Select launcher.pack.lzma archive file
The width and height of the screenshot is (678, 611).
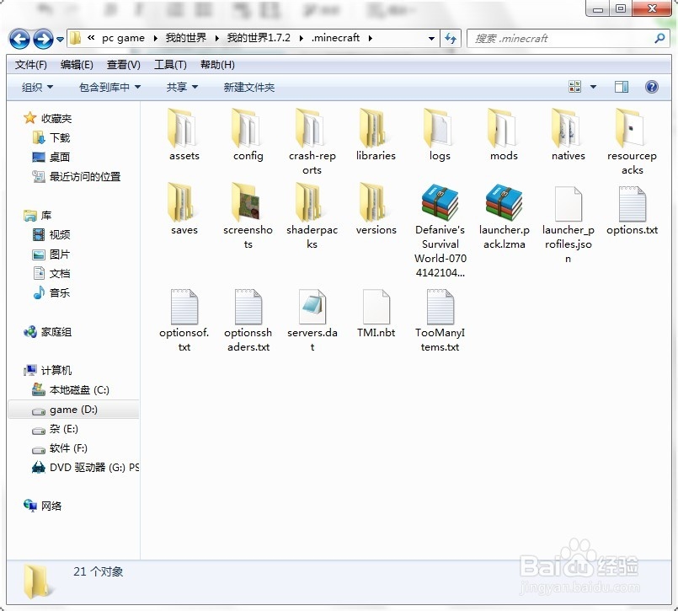[504, 216]
